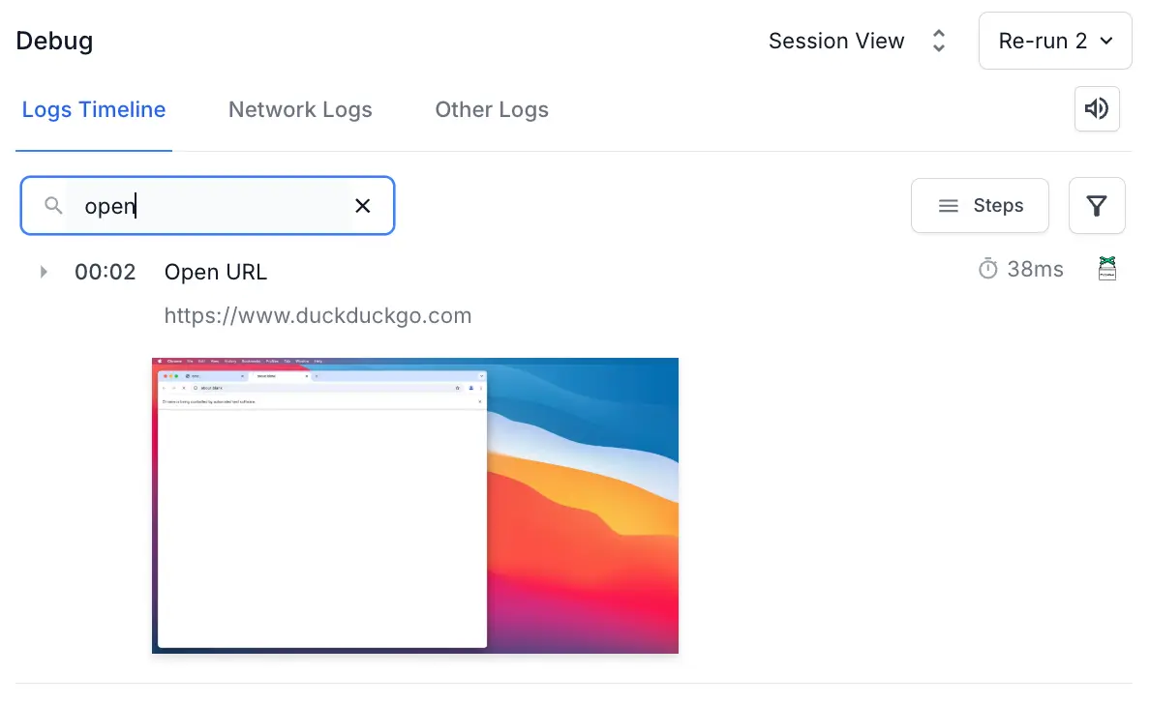
Task: Jump to the 00:02 timestamp
Action: [x=106, y=273]
